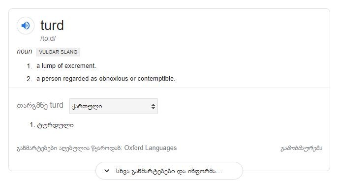This screenshot has height=181, width=339.
Task: Click the number 1 of translation list
Action: pyautogui.click(x=32, y=125)
